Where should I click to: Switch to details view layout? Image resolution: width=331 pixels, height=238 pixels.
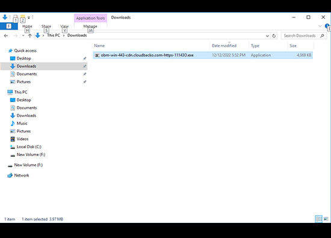pos(319,219)
